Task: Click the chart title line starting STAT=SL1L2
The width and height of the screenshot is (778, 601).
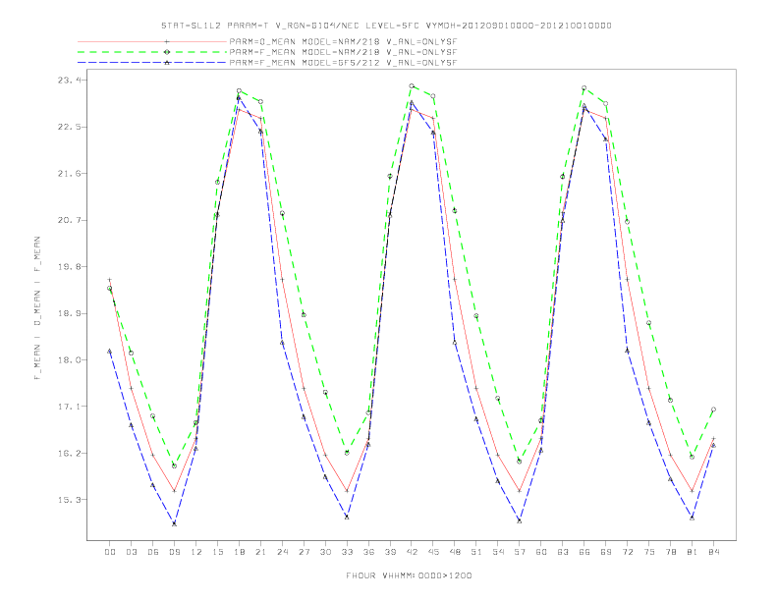Action: pos(386,26)
